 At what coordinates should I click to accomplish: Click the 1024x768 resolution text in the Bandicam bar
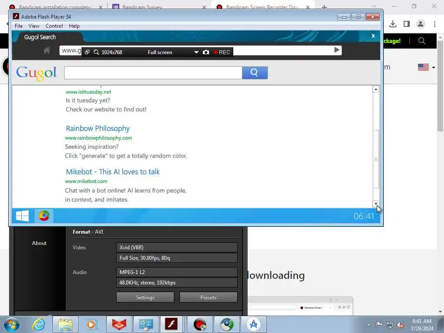tap(112, 52)
